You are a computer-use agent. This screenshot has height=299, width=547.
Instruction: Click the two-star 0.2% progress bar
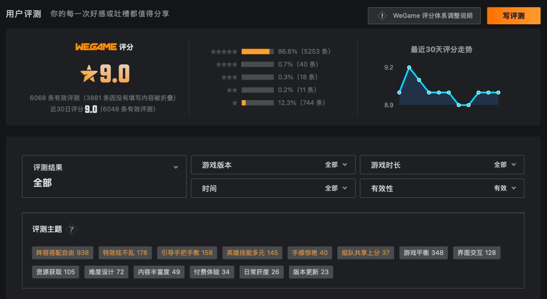pyautogui.click(x=257, y=90)
